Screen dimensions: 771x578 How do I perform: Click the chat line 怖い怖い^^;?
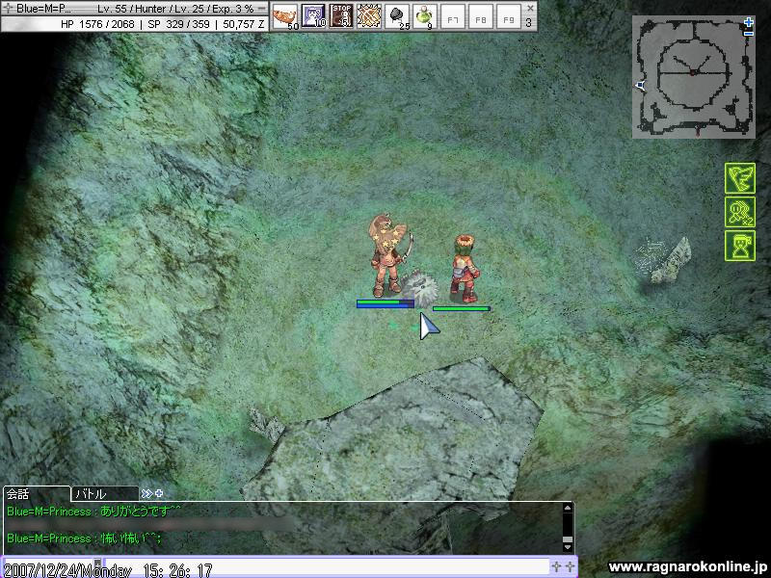[x=84, y=539]
